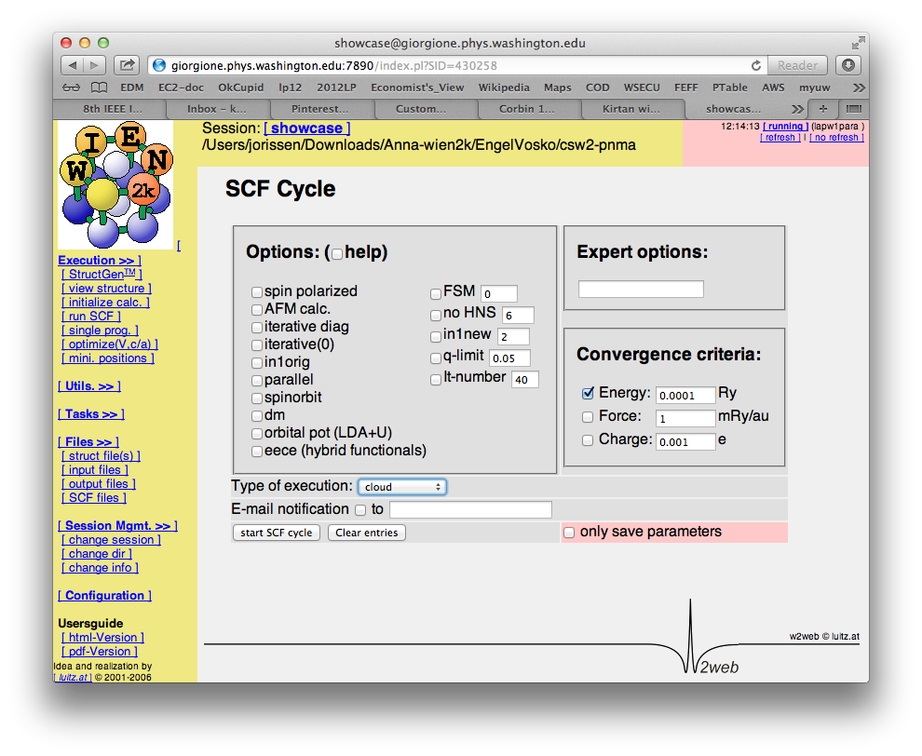Add a new tab with plus icon
Viewport: 922px width, 756px height.
click(x=823, y=109)
